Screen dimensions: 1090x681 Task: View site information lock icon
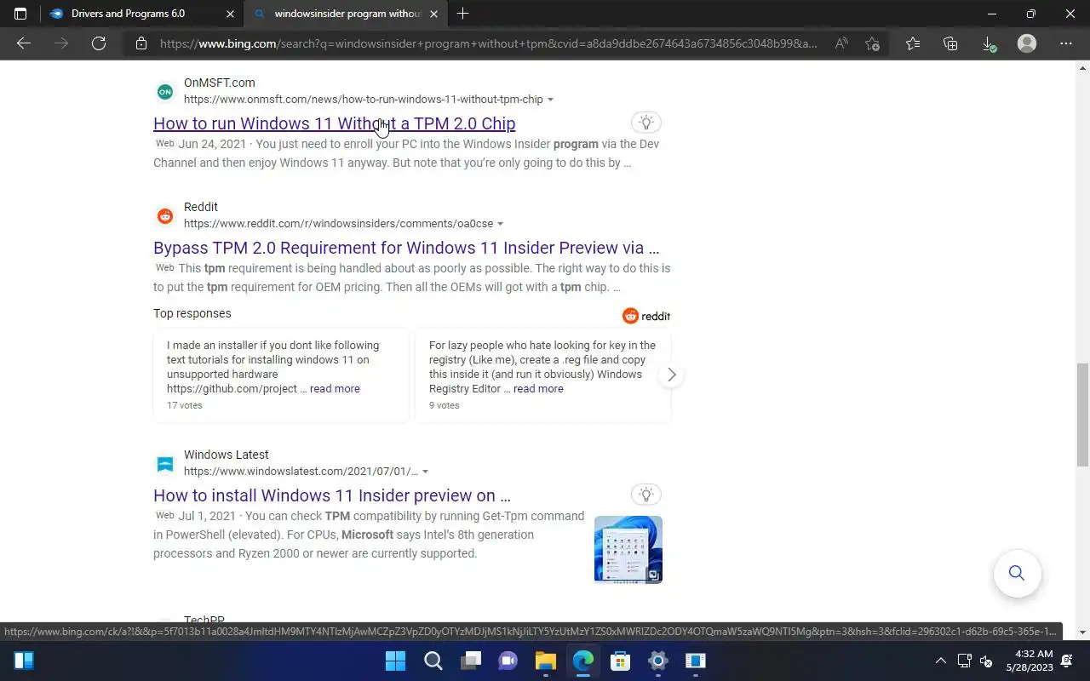(141, 43)
